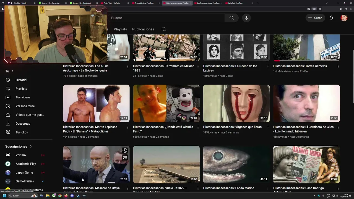Screen dimensions: 354x199
Task: Open options menu for Masacre de Utoya video
Action: click(x=128, y=188)
